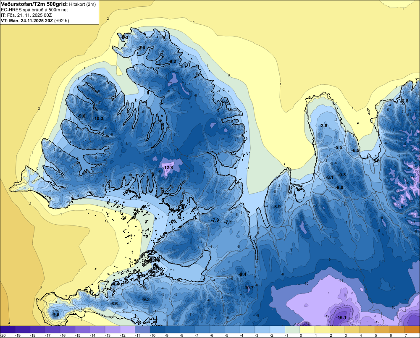Click legend swatch between -20 and -19

[x=8, y=330]
